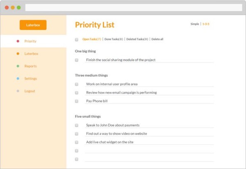Click the orange dot beside Laterbox
This screenshot has width=246, height=169.
coord(18,54)
